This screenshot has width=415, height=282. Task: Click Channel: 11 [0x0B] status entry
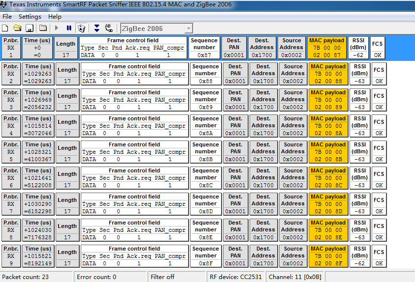295,277
